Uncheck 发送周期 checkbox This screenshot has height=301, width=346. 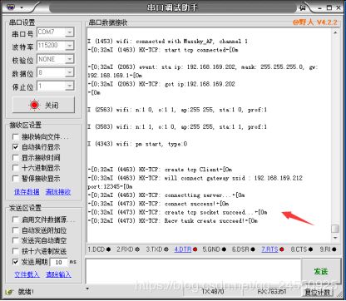click(16, 262)
